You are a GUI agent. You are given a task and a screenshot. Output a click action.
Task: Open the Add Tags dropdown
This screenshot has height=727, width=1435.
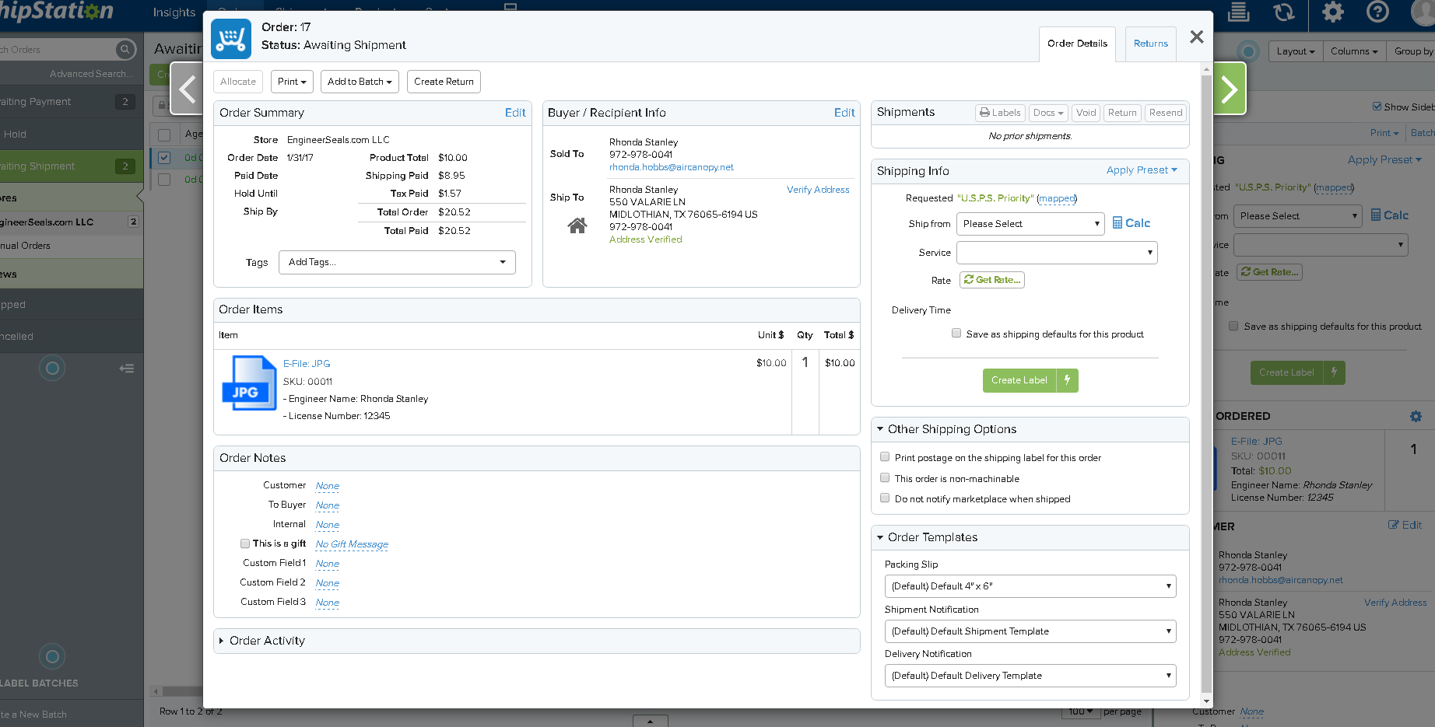pyautogui.click(x=397, y=262)
